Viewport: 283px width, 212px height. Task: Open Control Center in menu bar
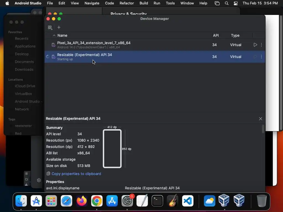[x=235, y=3]
